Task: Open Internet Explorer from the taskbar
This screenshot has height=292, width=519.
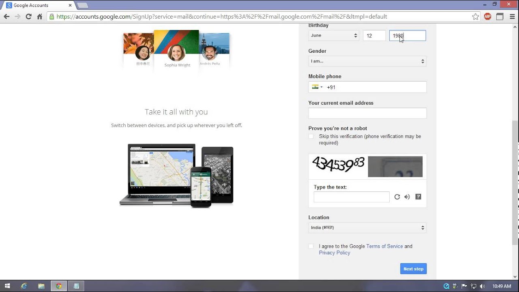Action: 24,286
